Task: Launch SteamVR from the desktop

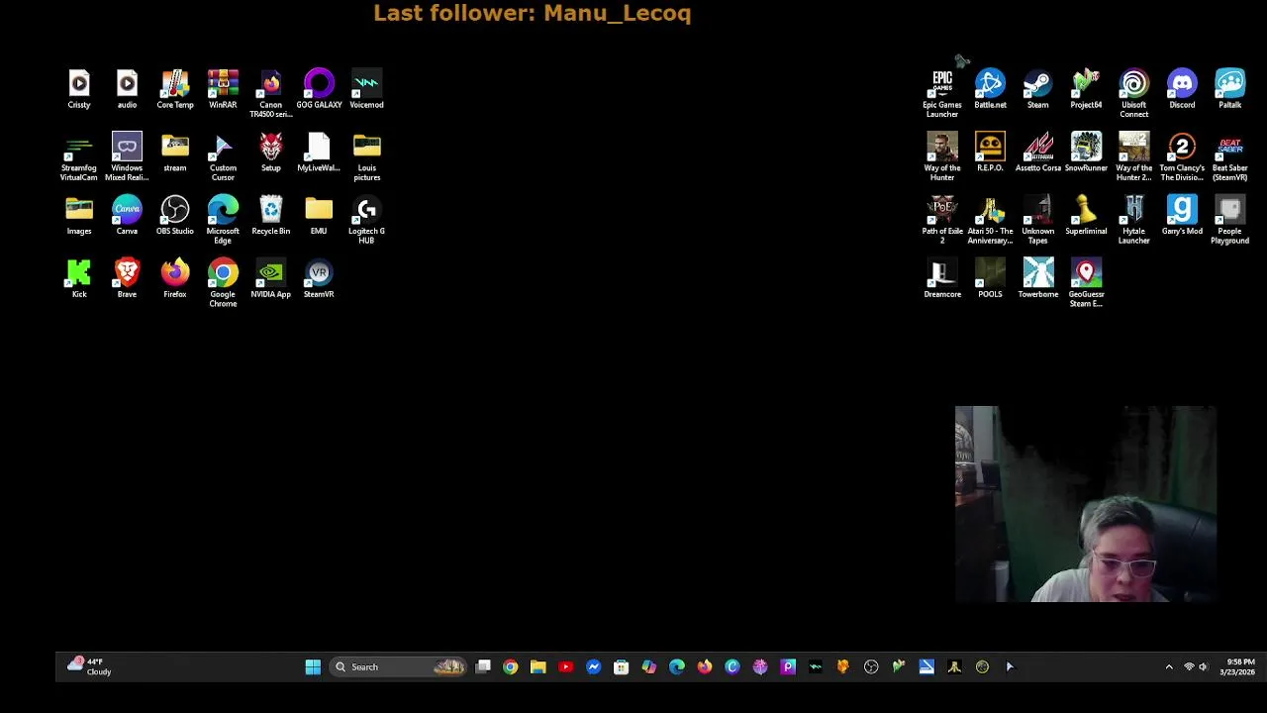Action: coord(319,279)
